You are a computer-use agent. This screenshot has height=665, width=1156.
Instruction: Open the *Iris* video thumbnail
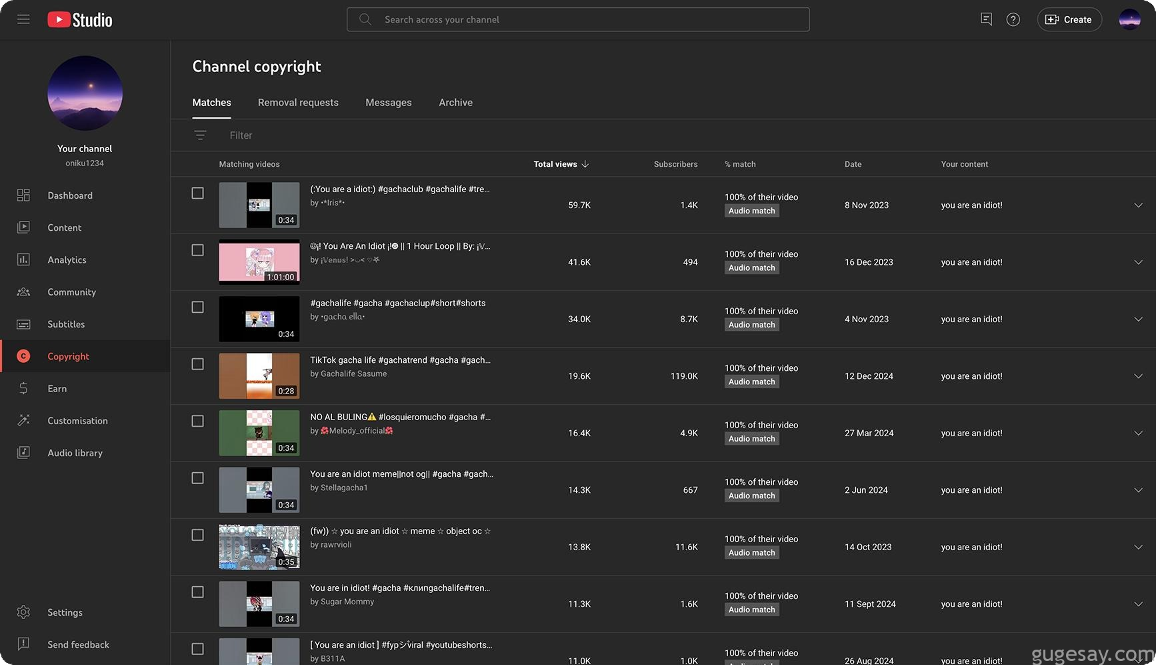coord(259,205)
